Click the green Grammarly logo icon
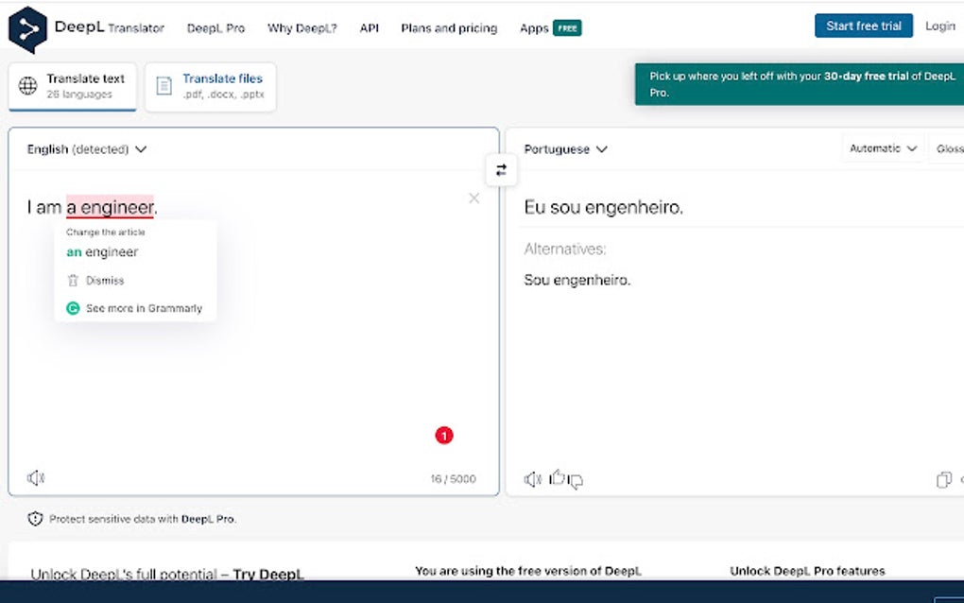The image size is (964, 603). (x=73, y=308)
